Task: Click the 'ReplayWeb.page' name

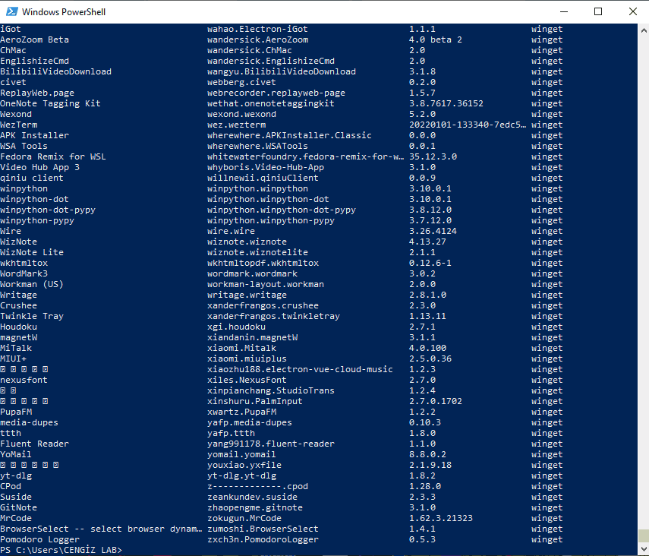Action: pyautogui.click(x=37, y=93)
